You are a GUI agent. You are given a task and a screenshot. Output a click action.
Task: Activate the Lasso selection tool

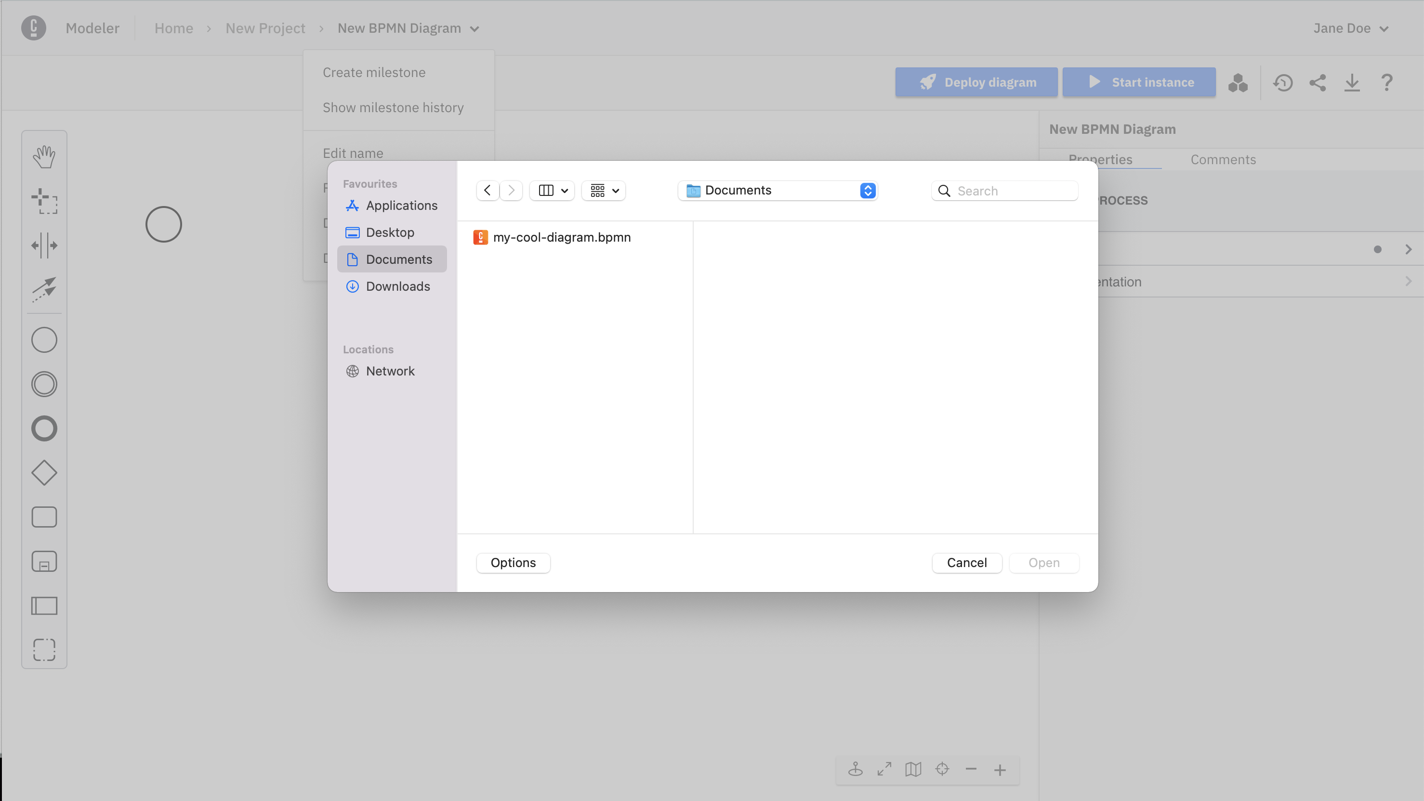[x=44, y=201]
